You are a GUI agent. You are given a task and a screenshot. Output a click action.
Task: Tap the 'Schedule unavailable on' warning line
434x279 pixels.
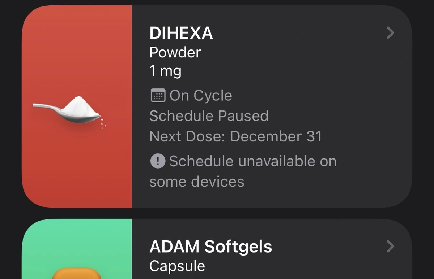tap(252, 161)
